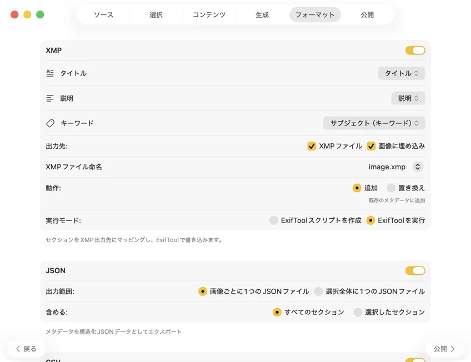Image resolution: width=471 pixels, height=362 pixels.
Task: Disable the JSON section switch
Action: click(415, 271)
